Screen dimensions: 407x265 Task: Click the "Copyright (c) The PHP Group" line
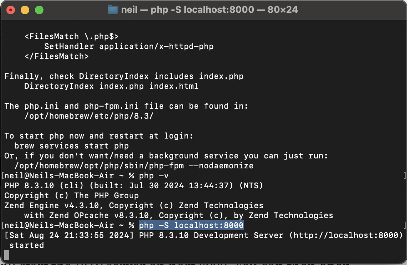coord(71,195)
